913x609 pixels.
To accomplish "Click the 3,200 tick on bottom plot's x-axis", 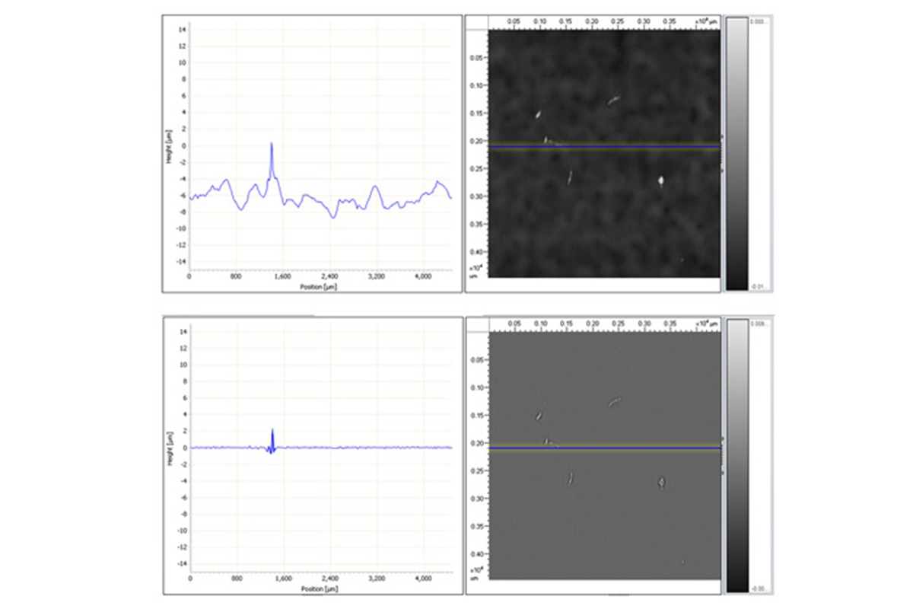I will click(x=377, y=579).
